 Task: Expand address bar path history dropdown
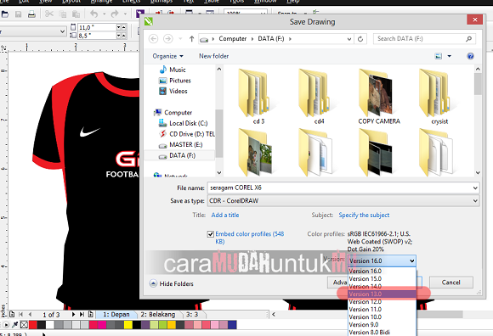click(349, 39)
